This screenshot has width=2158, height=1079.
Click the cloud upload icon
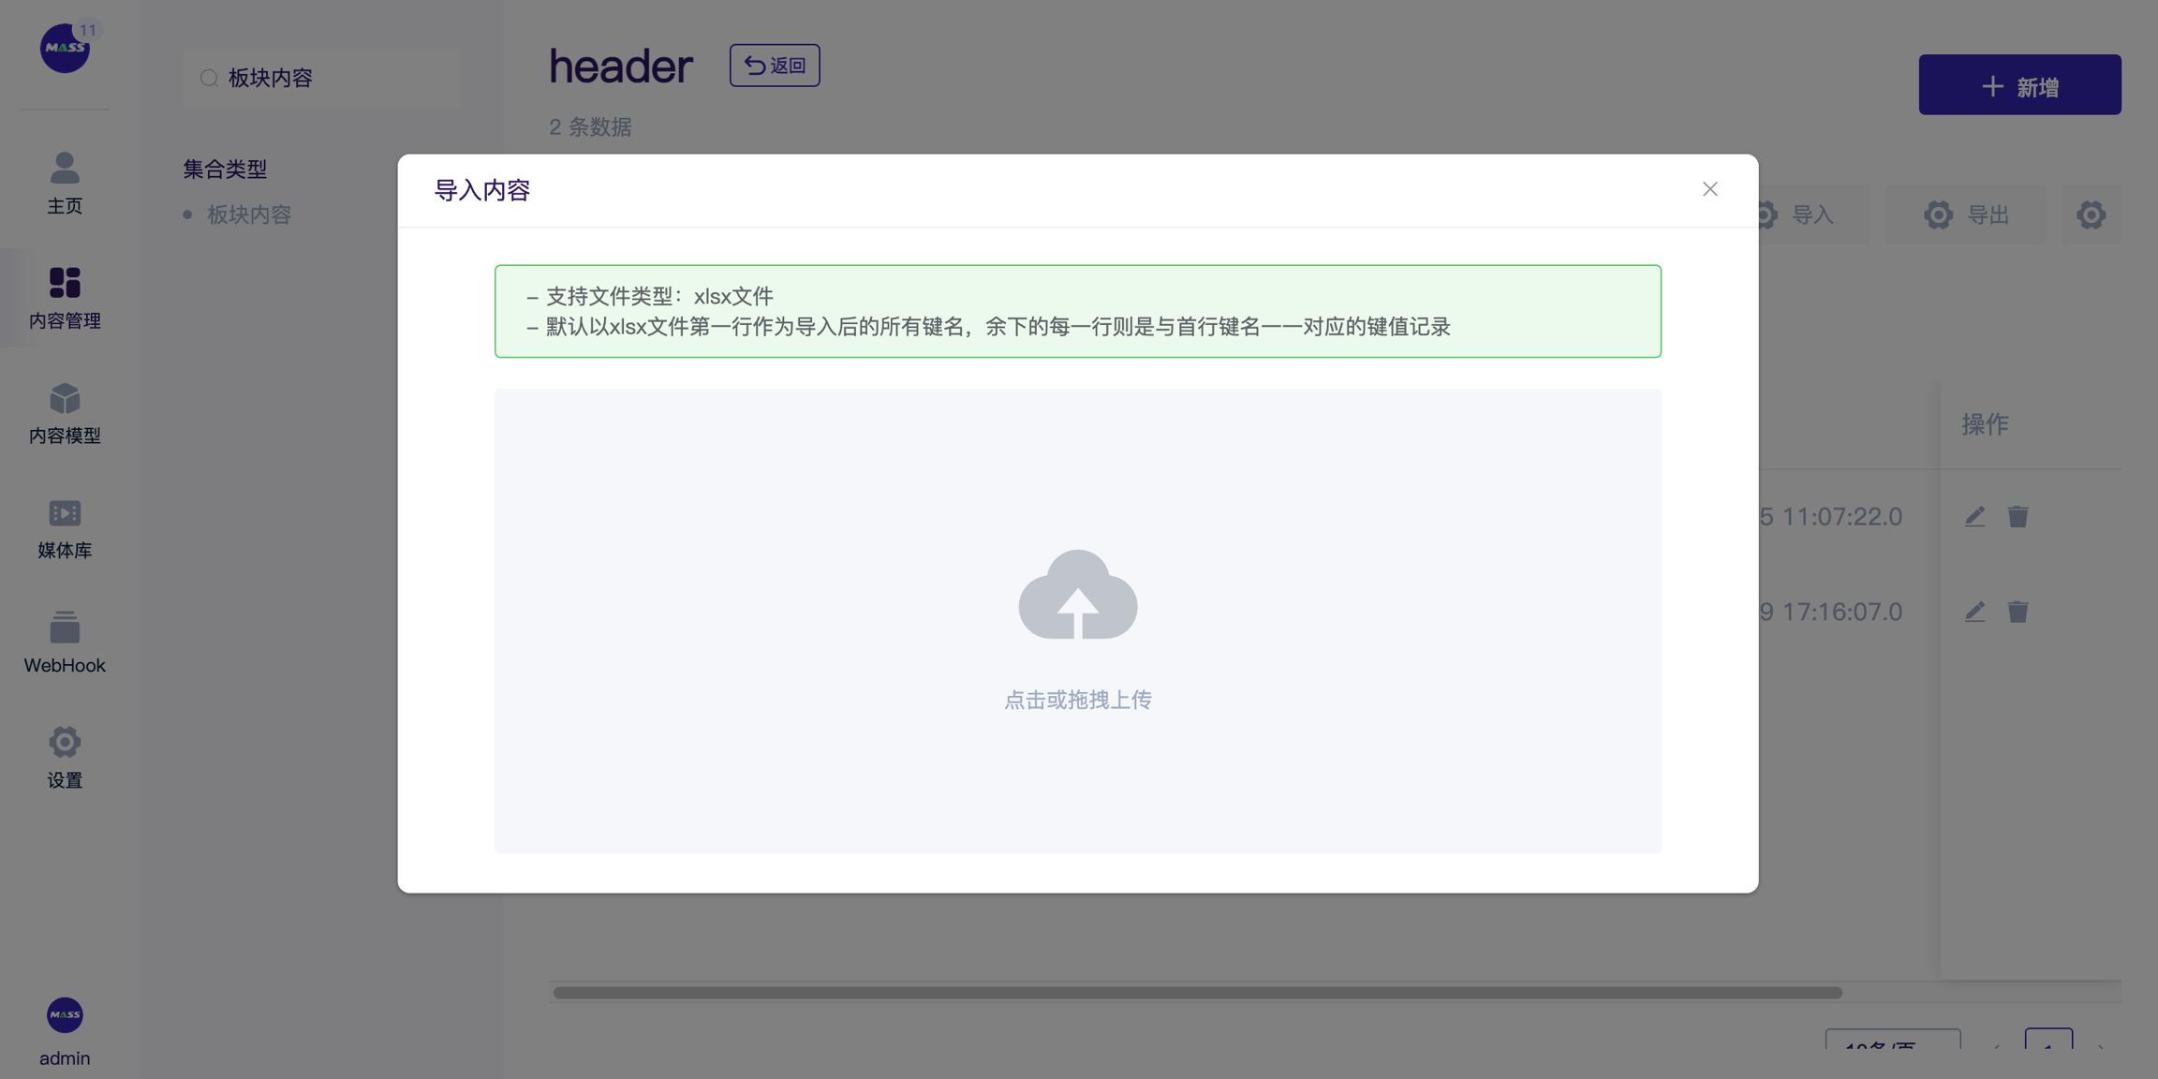tap(1077, 596)
